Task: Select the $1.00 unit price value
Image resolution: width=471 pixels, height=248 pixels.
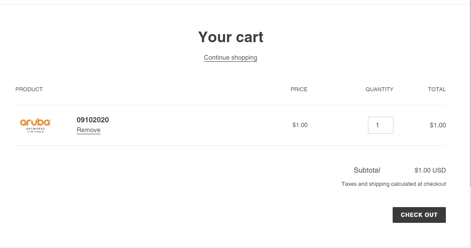Action: 300,125
